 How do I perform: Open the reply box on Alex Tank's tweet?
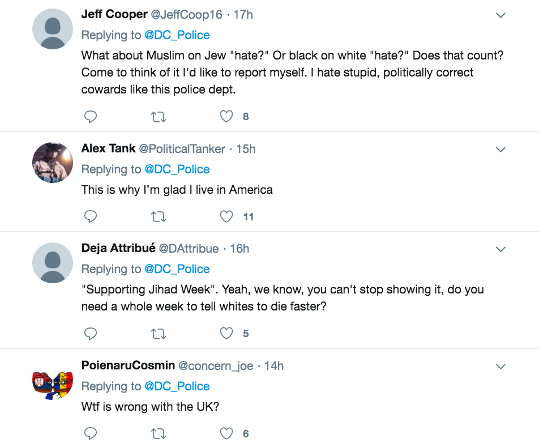pos(91,217)
